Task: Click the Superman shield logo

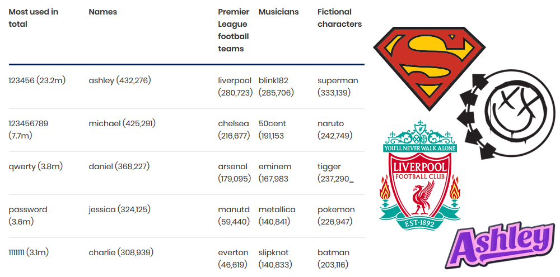Action: [x=430, y=68]
